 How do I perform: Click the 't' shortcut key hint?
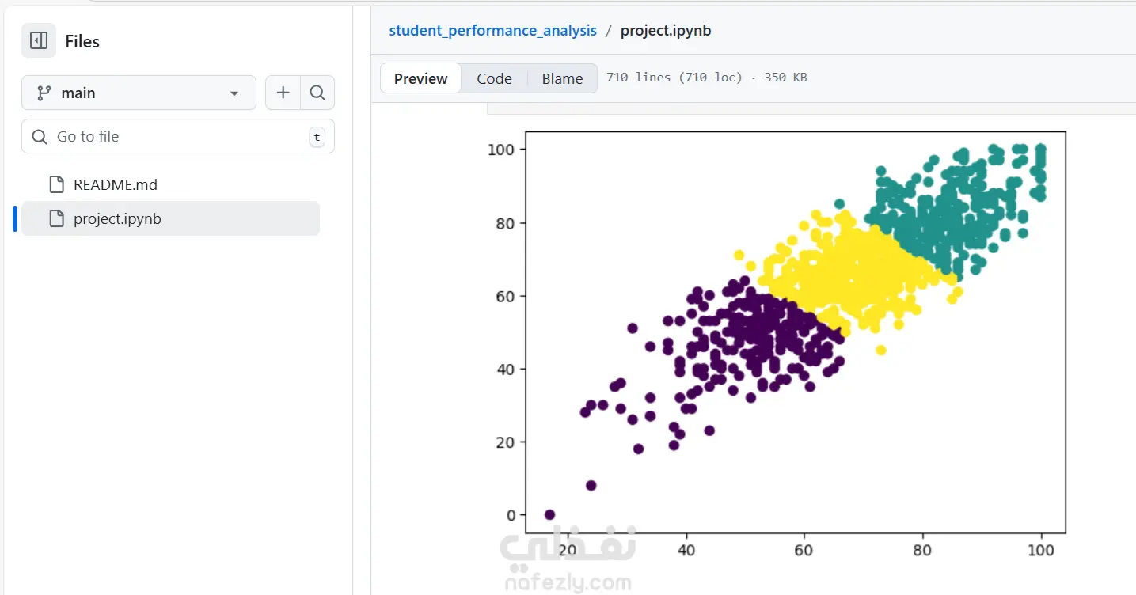pyautogui.click(x=317, y=137)
